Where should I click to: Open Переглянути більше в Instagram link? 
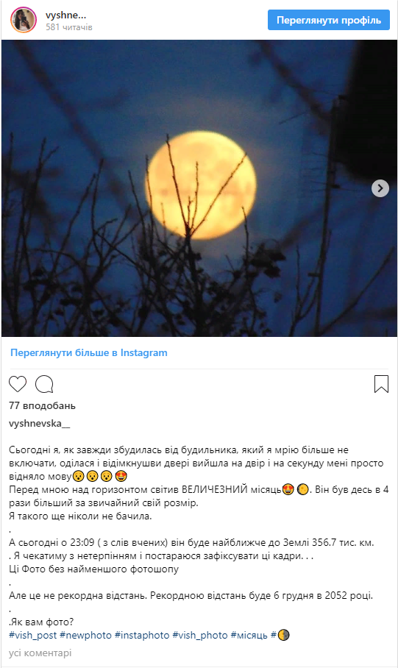pos(88,352)
